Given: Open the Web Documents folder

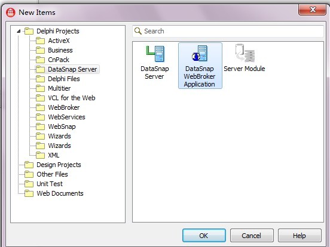Looking at the screenshot, I should [x=60, y=193].
